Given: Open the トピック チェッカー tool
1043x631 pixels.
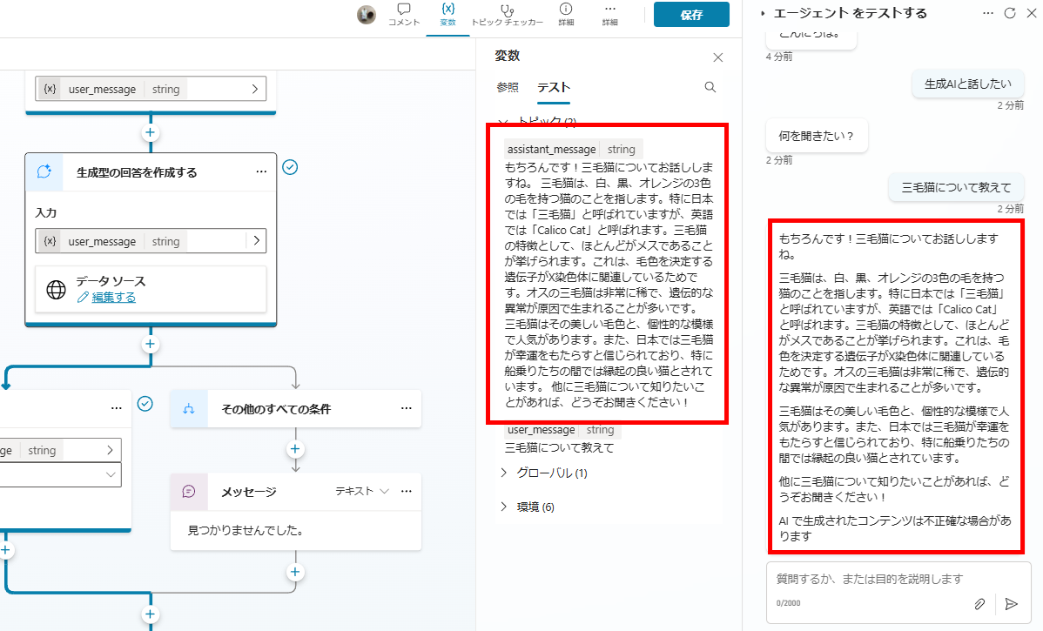Looking at the screenshot, I should pyautogui.click(x=507, y=14).
